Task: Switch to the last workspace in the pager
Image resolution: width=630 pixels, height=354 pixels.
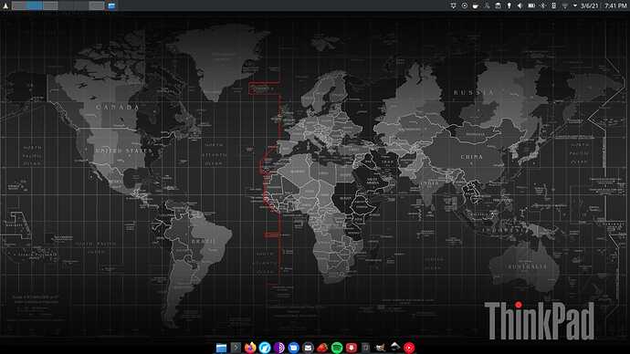Action: [x=97, y=5]
